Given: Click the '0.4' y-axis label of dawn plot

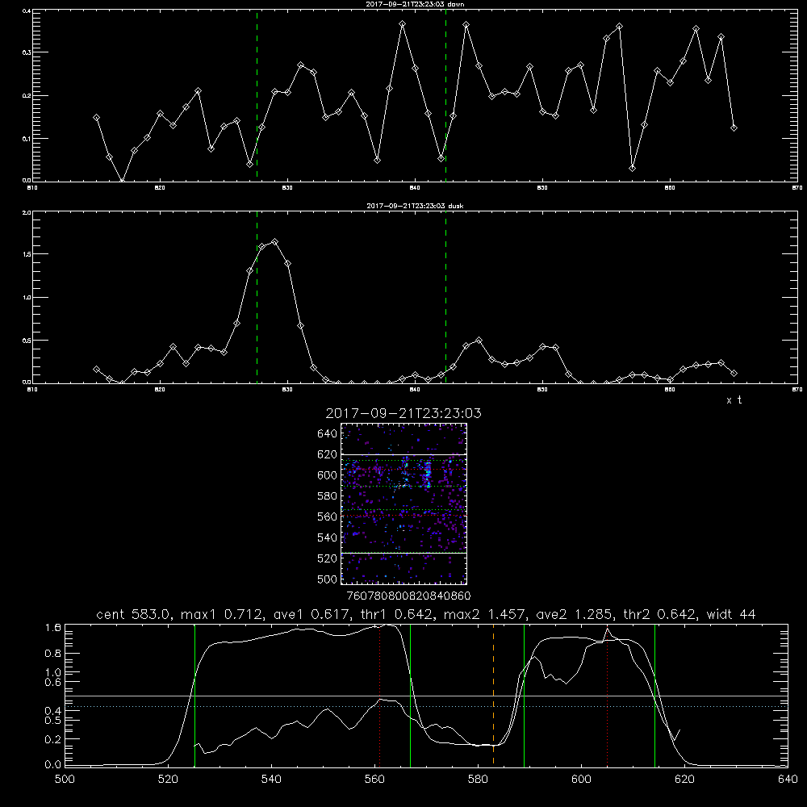Looking at the screenshot, I should tap(27, 10).
